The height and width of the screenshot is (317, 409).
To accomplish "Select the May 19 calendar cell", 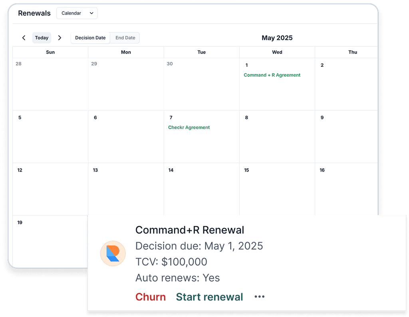I will 50,241.
